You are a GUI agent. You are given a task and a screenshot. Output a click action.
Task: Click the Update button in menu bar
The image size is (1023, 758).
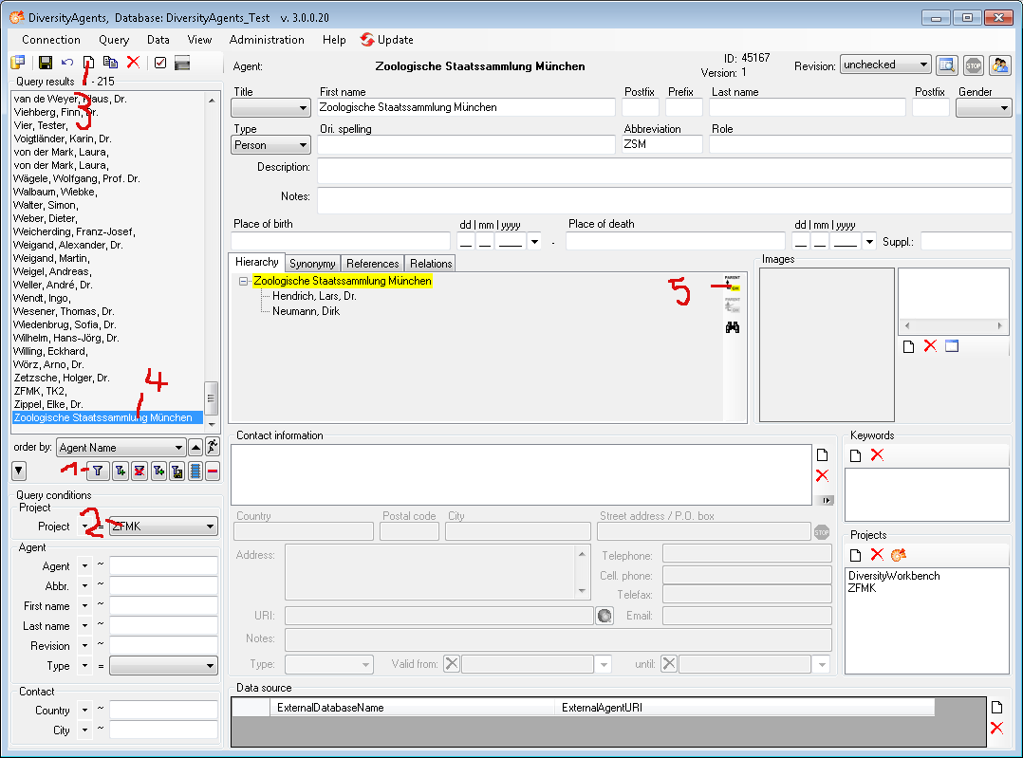click(x=387, y=40)
